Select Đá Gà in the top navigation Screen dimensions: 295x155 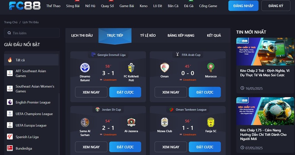tap(189, 6)
